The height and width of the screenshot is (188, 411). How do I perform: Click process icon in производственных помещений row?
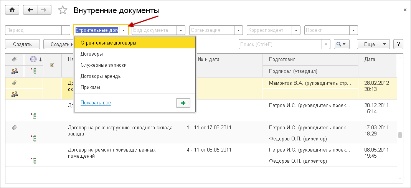pyautogui.click(x=33, y=161)
